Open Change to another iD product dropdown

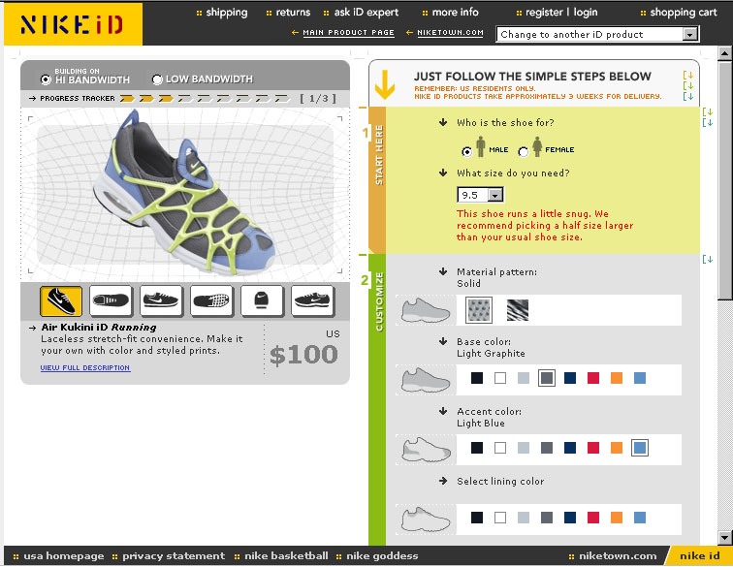(597, 35)
